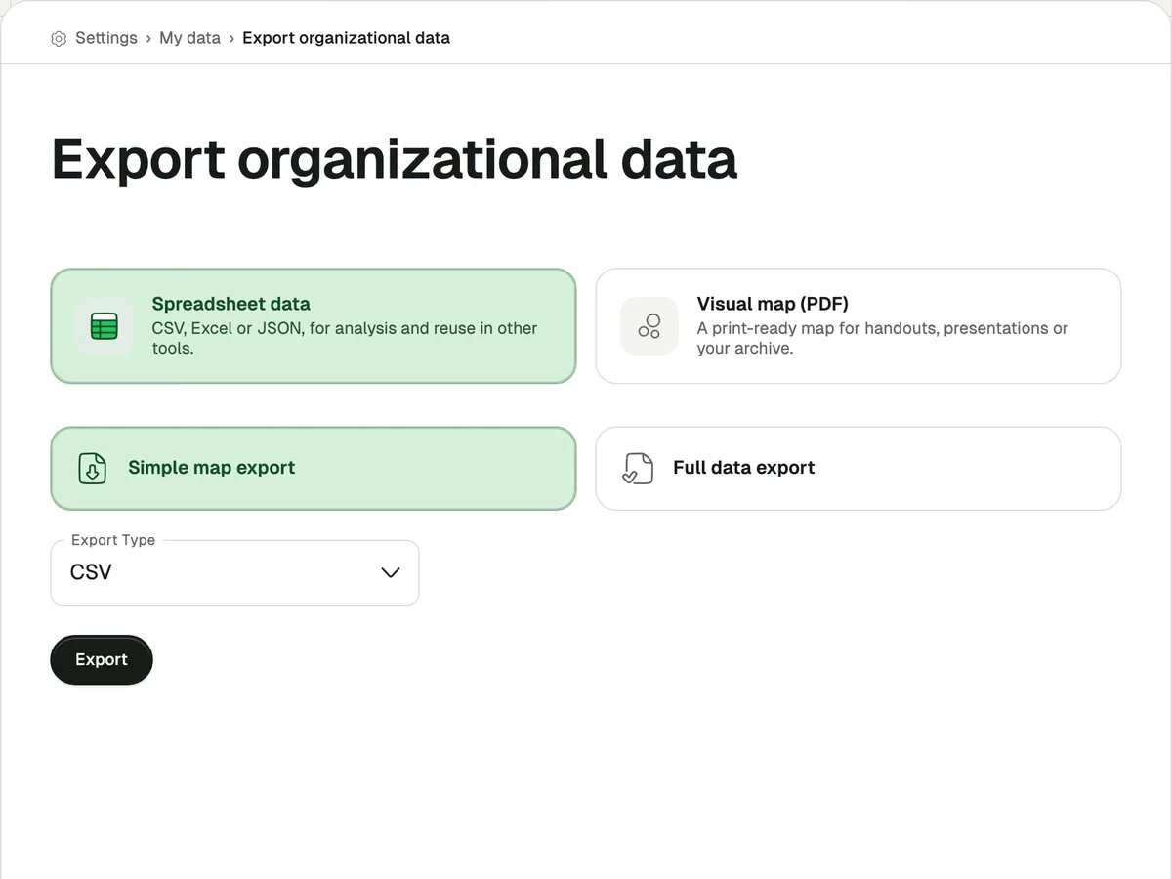Click the CSV, Excel or JSON description text
1172x879 pixels.
click(345, 338)
